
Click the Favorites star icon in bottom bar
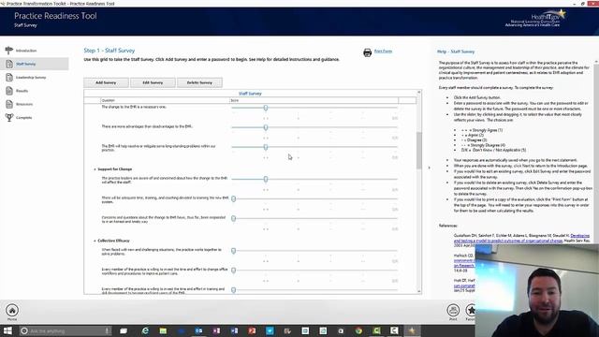tap(471, 310)
